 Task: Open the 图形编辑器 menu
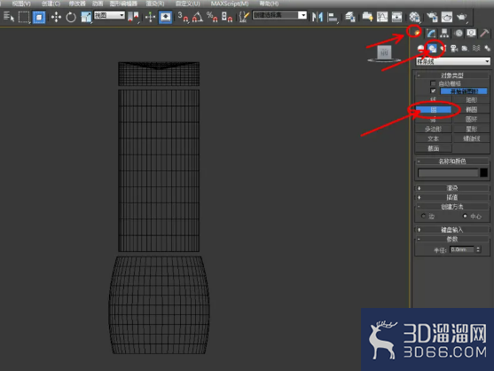[x=123, y=4]
